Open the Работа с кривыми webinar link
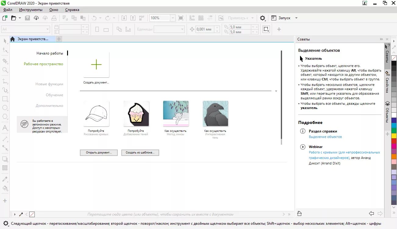Image resolution: width=397 pixels, height=229 pixels. (344, 155)
